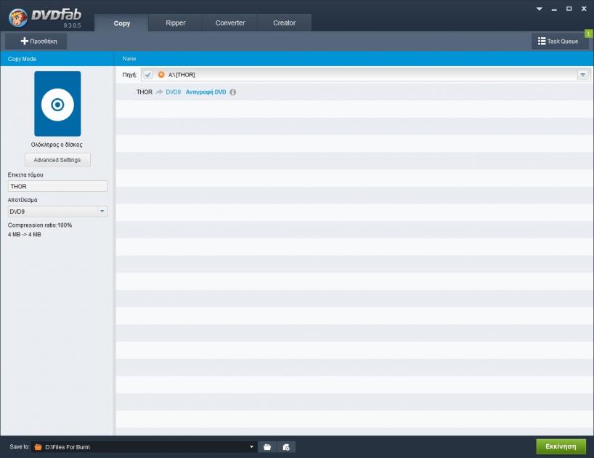The height and width of the screenshot is (458, 594).
Task: Switch to the Converter tab
Action: 230,23
